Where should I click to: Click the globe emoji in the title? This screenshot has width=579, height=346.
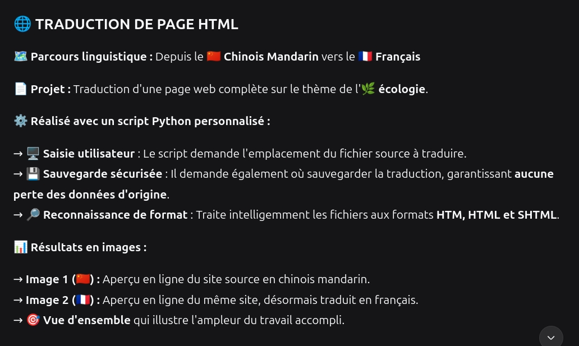(x=22, y=24)
